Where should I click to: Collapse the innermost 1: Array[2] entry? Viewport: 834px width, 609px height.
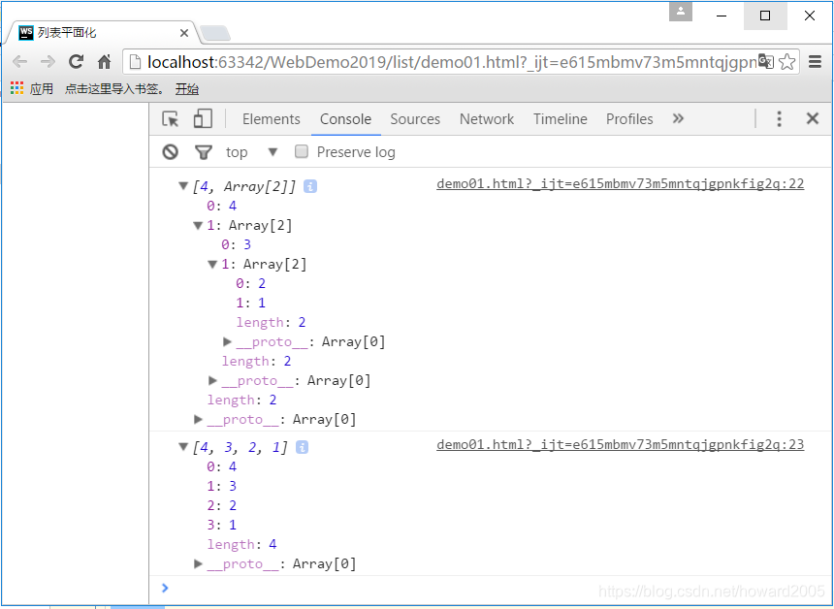coord(212,265)
